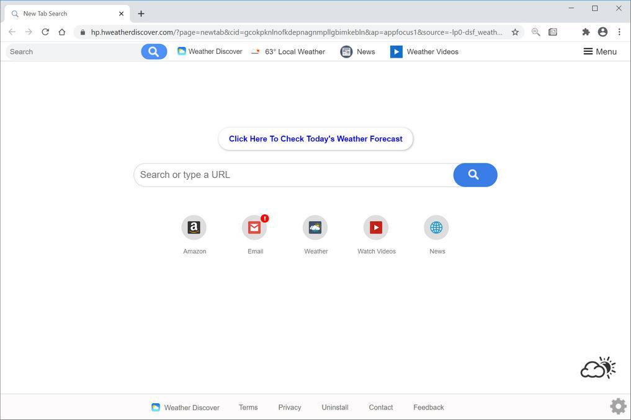Click the News icon in top toolbar
631x420 pixels.
[x=346, y=52]
